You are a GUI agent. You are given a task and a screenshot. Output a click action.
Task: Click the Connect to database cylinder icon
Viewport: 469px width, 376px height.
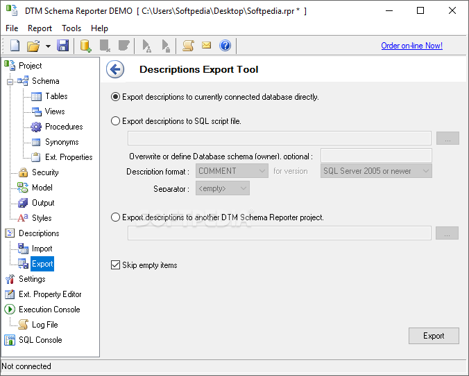pyautogui.click(x=86, y=46)
